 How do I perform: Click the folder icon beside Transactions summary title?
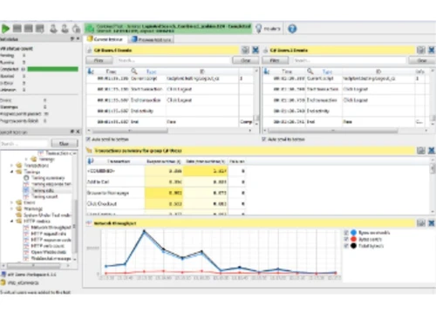tap(89, 150)
